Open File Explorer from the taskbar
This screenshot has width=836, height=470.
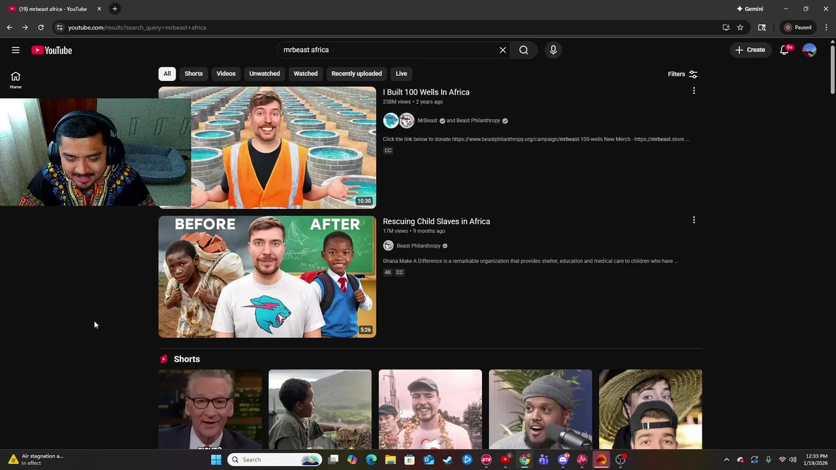tap(391, 460)
